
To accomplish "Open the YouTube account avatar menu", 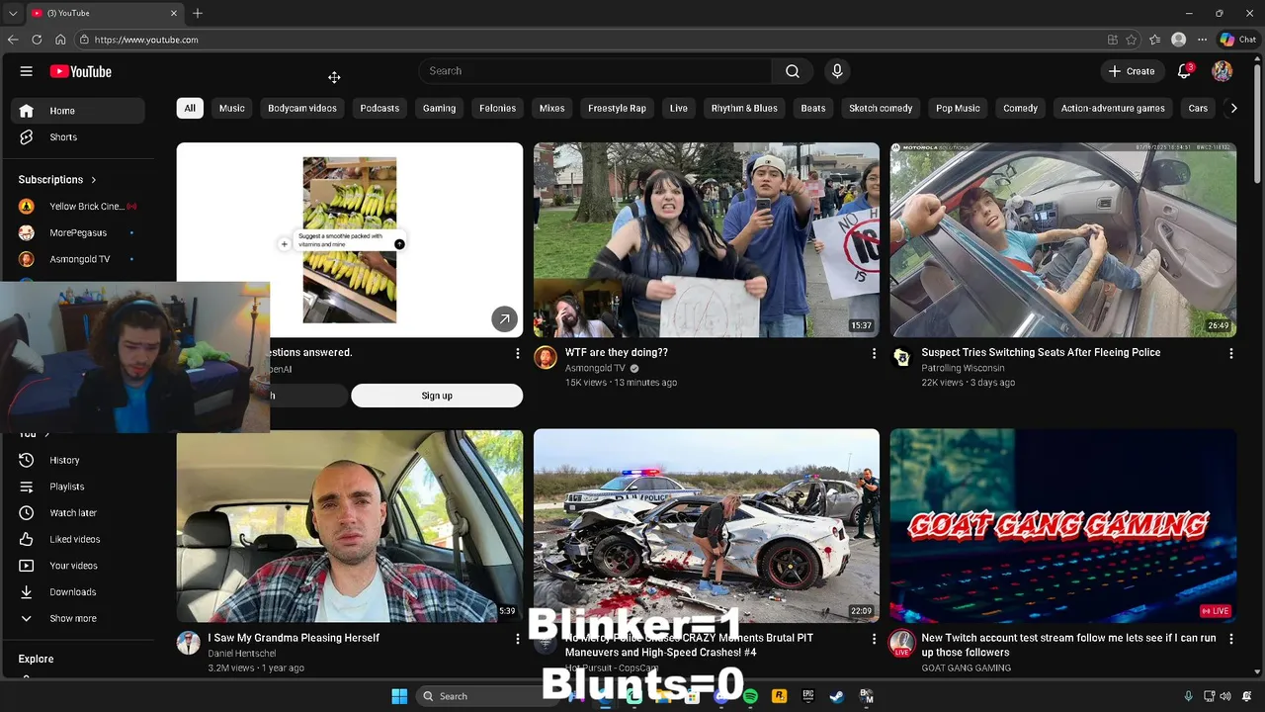I will tap(1223, 71).
